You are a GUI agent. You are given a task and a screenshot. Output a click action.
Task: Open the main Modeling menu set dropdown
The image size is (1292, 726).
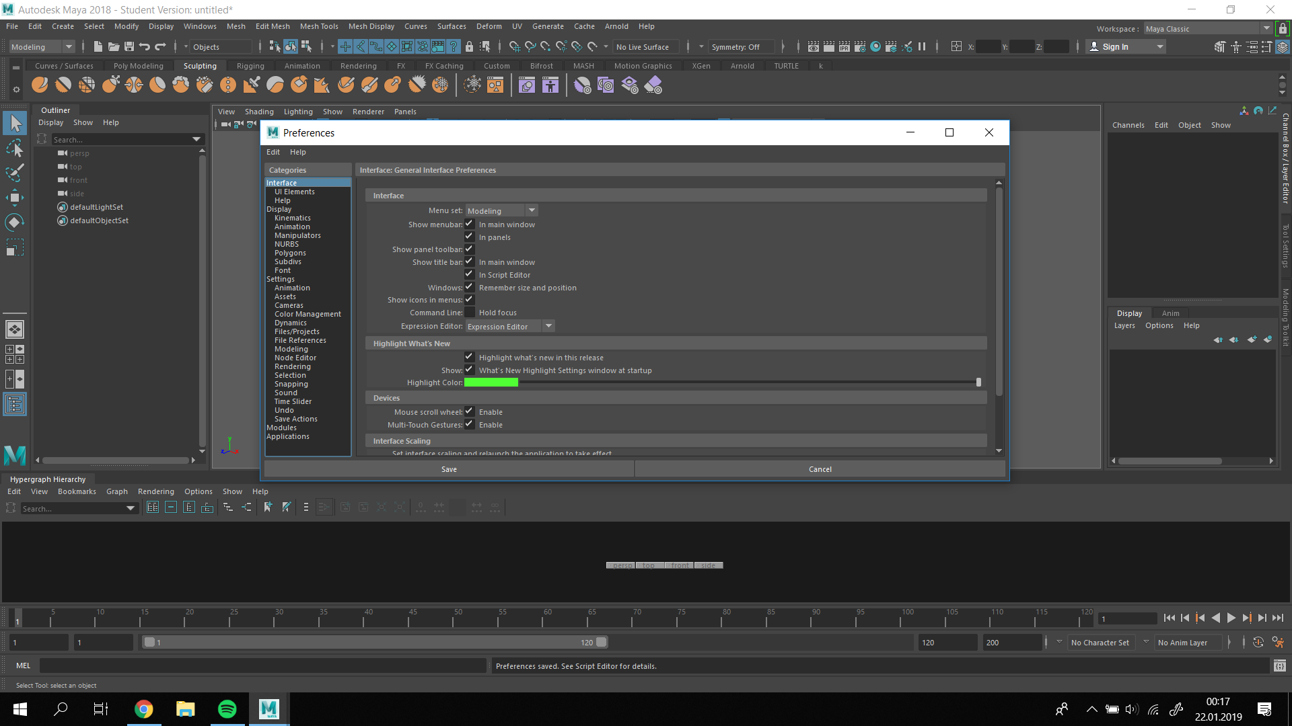point(42,46)
